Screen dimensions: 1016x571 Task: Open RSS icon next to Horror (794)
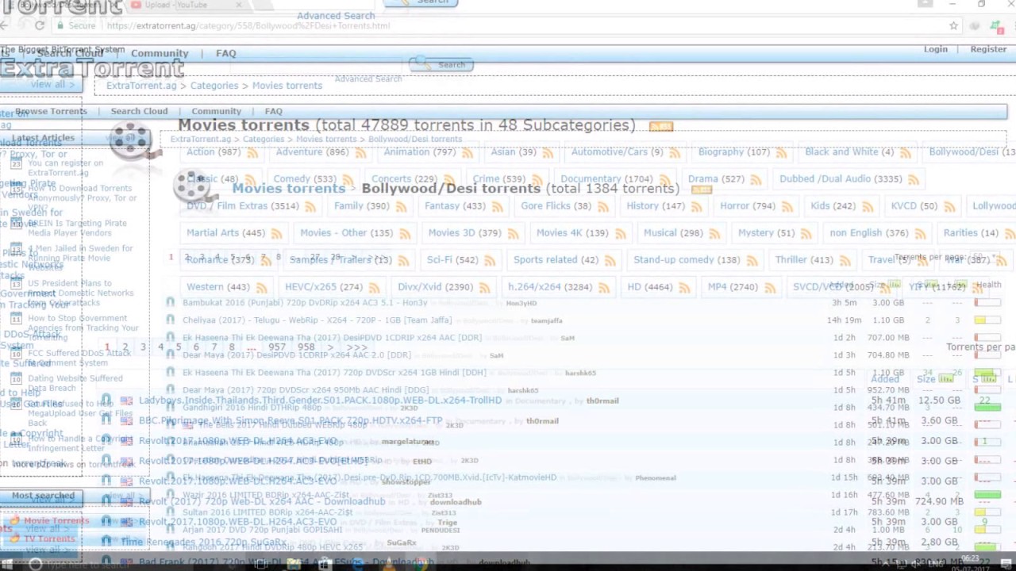pos(787,207)
